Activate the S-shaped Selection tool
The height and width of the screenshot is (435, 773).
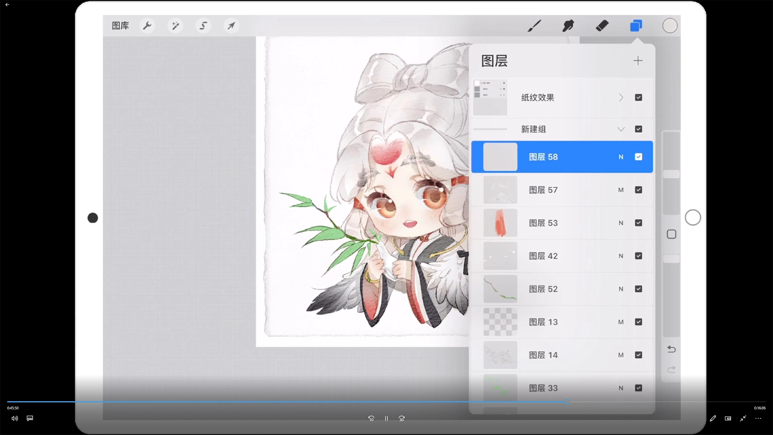(203, 26)
